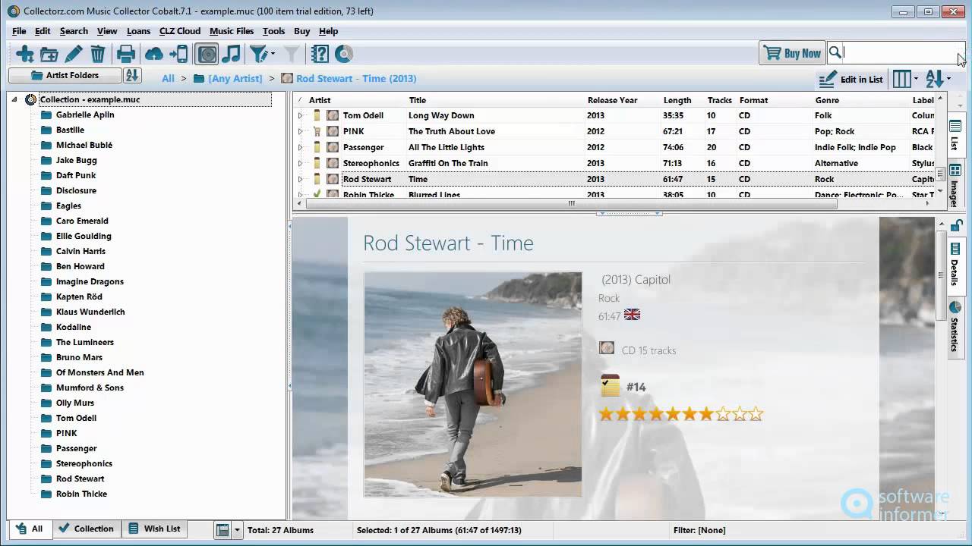Click the padlock icon above Details tab
Screen dimensions: 972x546
[x=957, y=225]
